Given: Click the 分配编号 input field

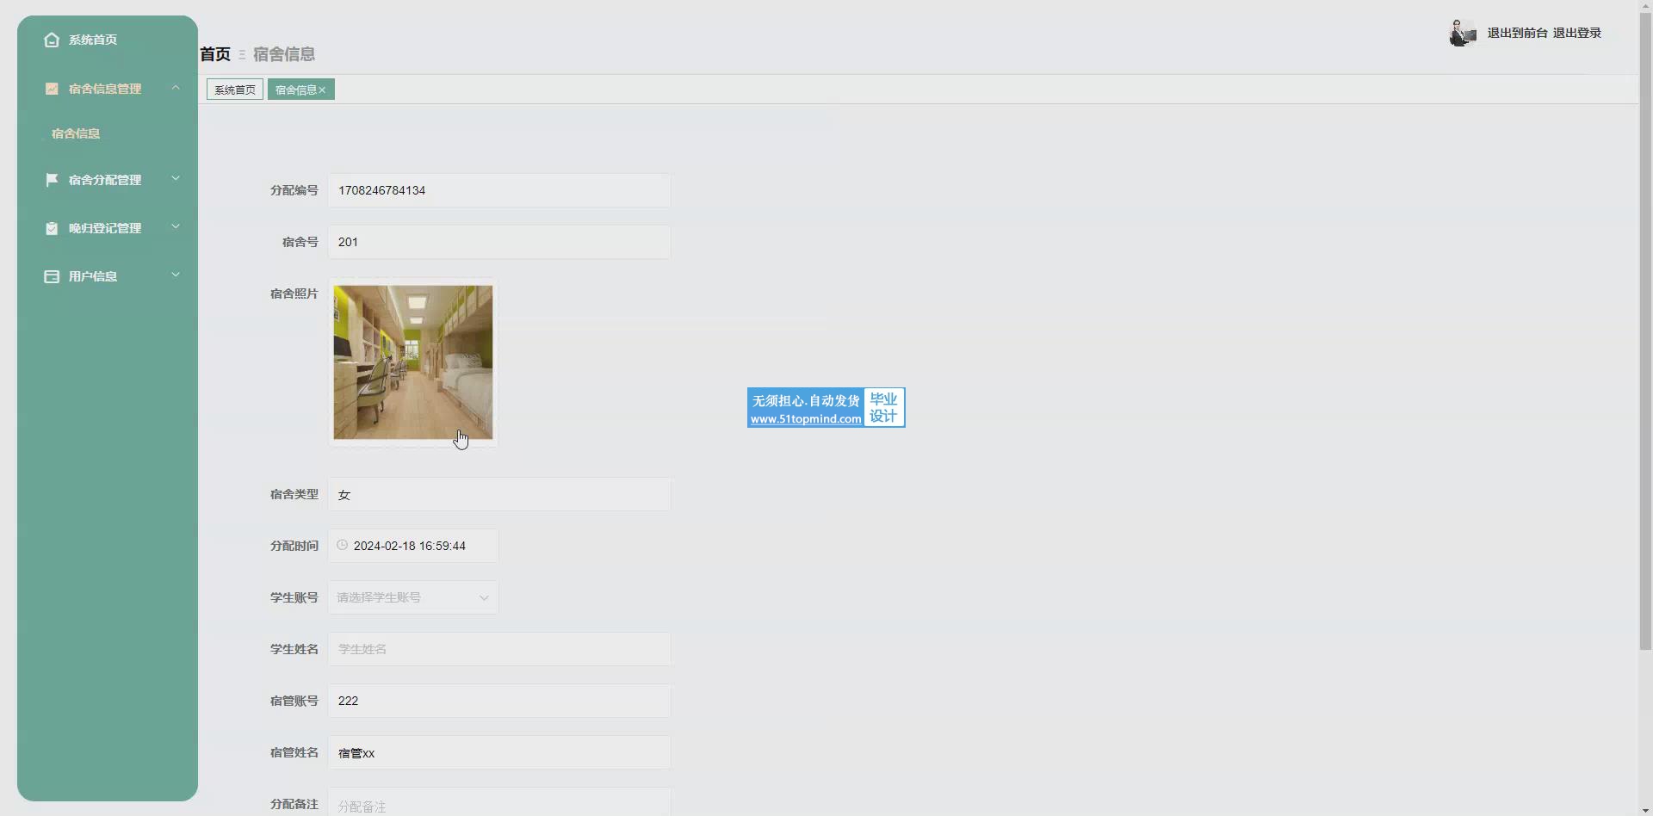Looking at the screenshot, I should click(x=498, y=190).
